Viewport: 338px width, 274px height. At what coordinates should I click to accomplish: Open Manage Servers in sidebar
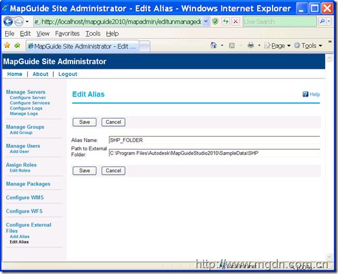pos(26,92)
